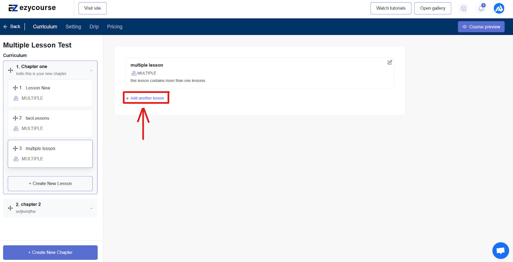Click the Visit site button

click(92, 8)
